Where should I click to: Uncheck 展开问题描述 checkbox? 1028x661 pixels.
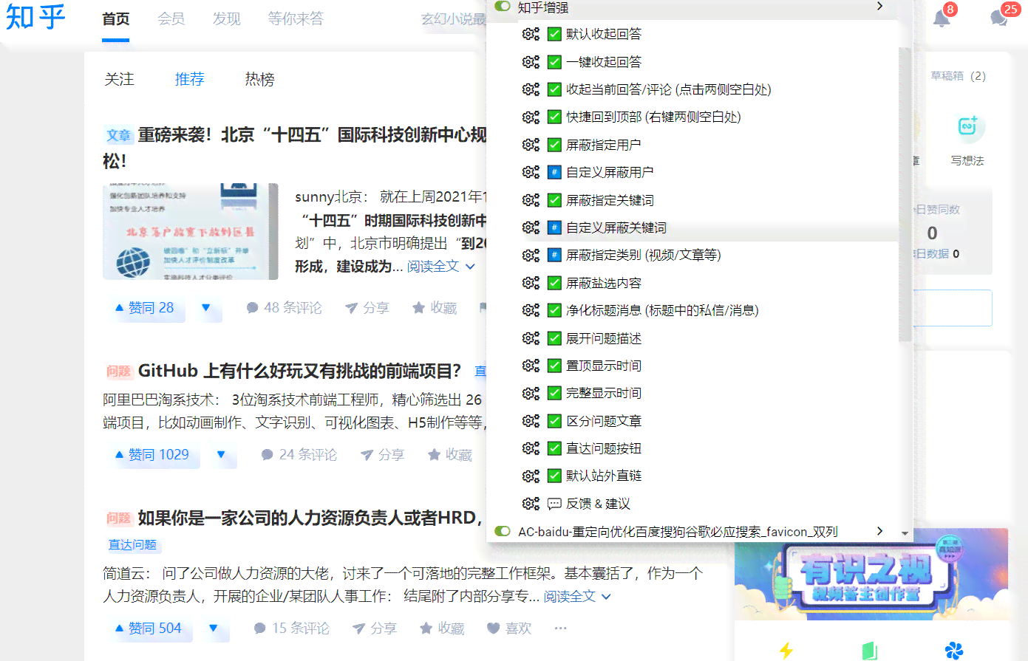554,338
